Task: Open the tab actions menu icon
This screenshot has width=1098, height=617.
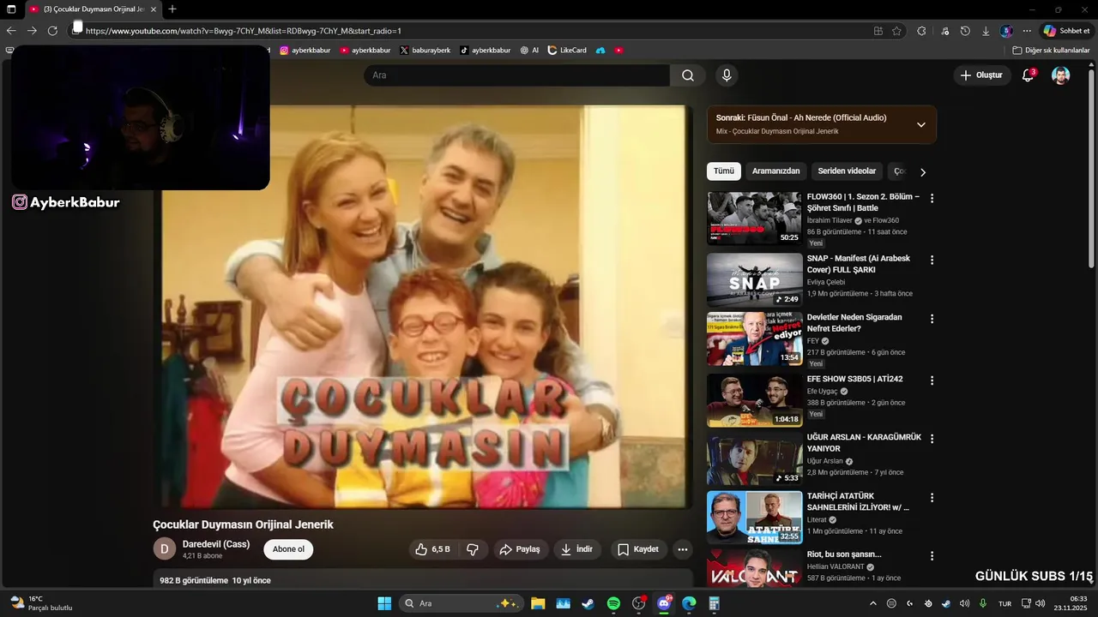Action: point(11,9)
